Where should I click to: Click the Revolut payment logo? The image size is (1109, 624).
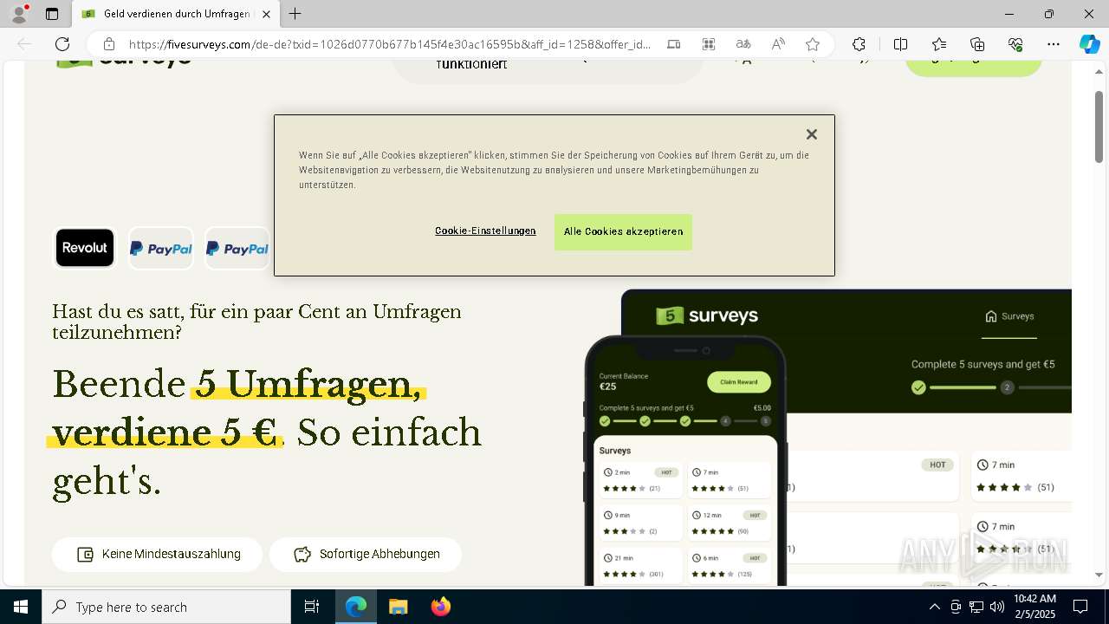[x=85, y=248]
